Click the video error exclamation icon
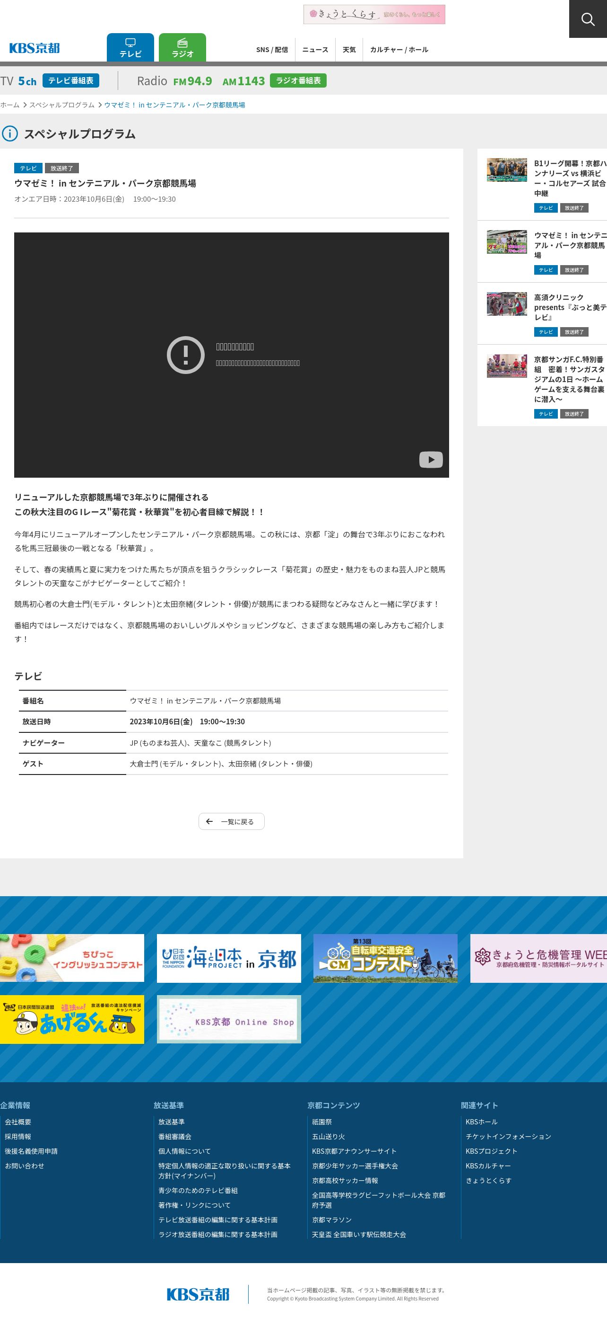 coord(185,355)
